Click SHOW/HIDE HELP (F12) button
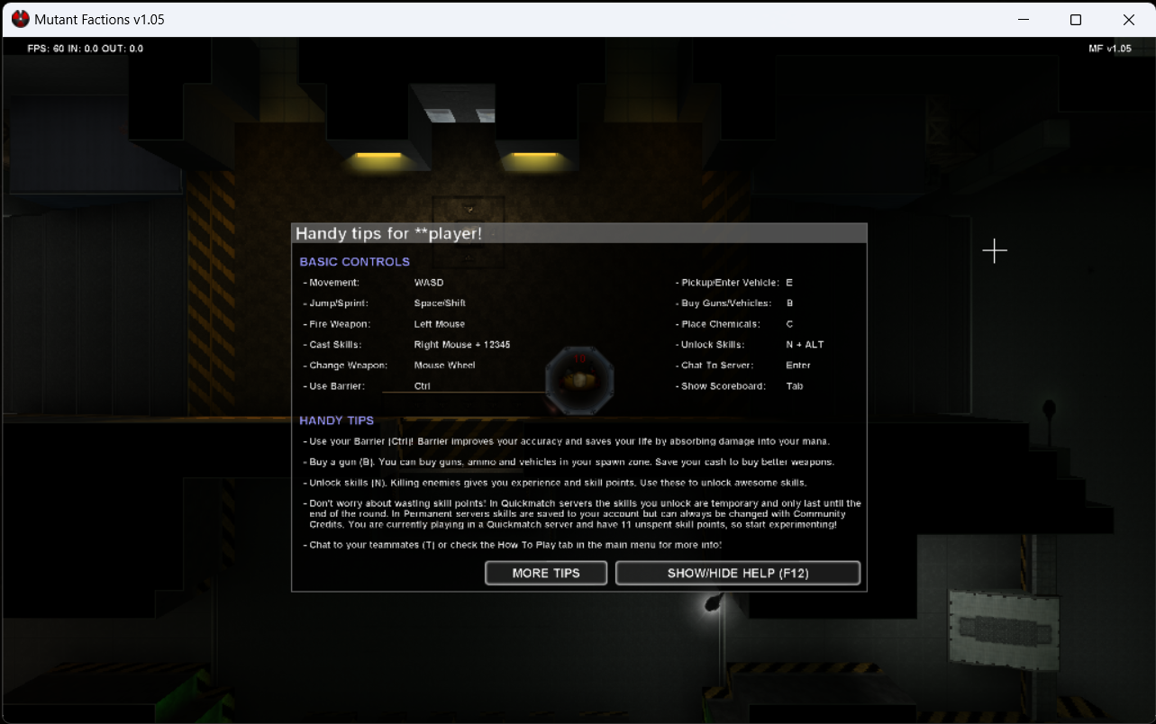This screenshot has height=724, width=1156. click(737, 573)
